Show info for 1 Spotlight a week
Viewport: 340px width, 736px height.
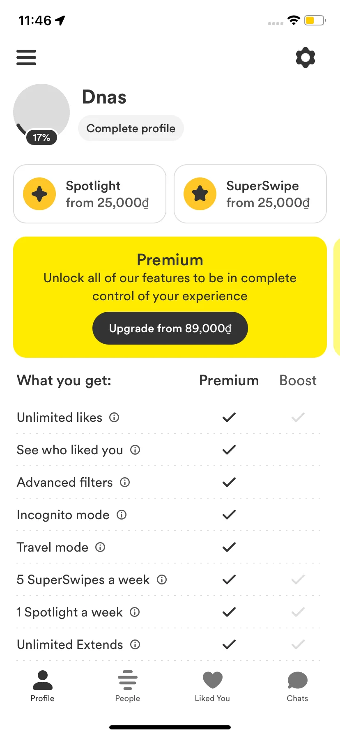click(x=135, y=612)
